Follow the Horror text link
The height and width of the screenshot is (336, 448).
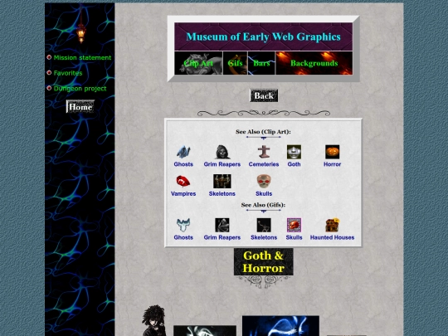[332, 164]
